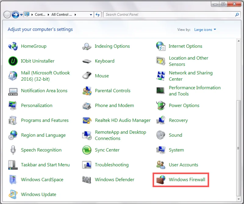Open the Windows Defender wall icon

point(87,180)
